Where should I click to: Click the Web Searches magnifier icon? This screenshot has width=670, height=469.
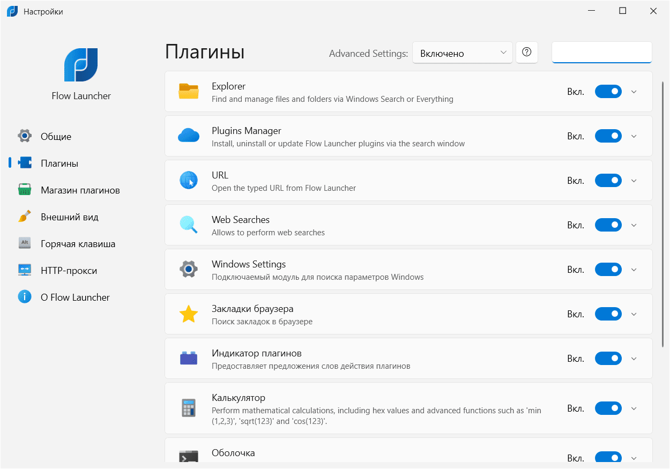click(189, 225)
